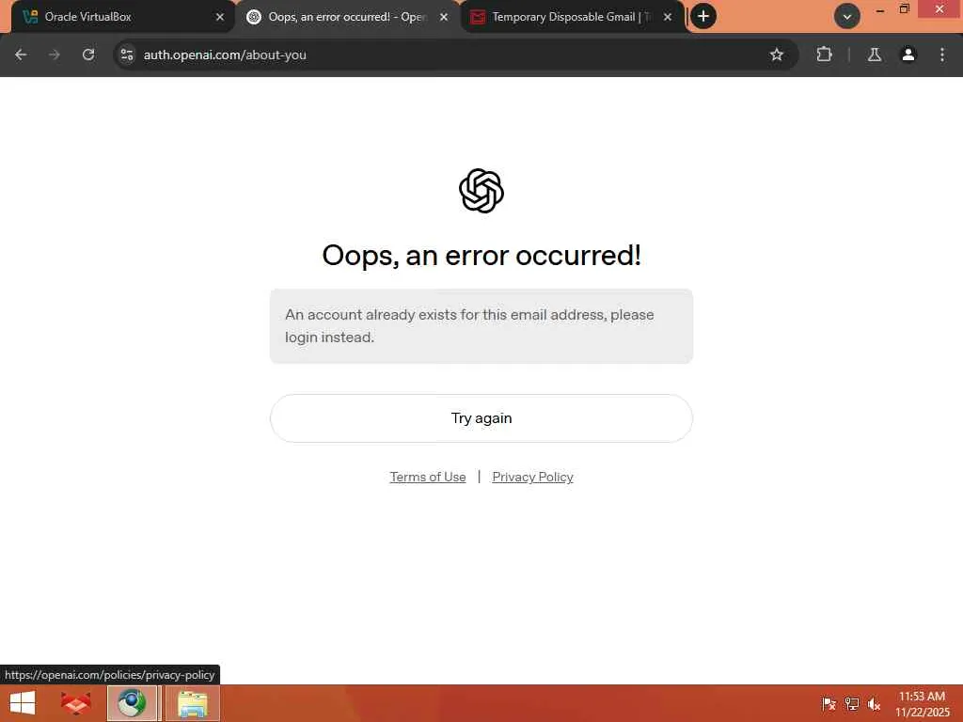Click the address bar showing auth.openai.com/about-you
963x722 pixels.
[x=454, y=55]
